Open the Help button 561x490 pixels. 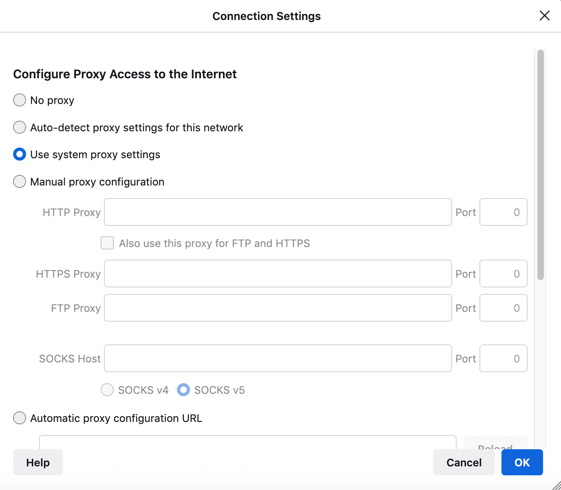coord(38,462)
